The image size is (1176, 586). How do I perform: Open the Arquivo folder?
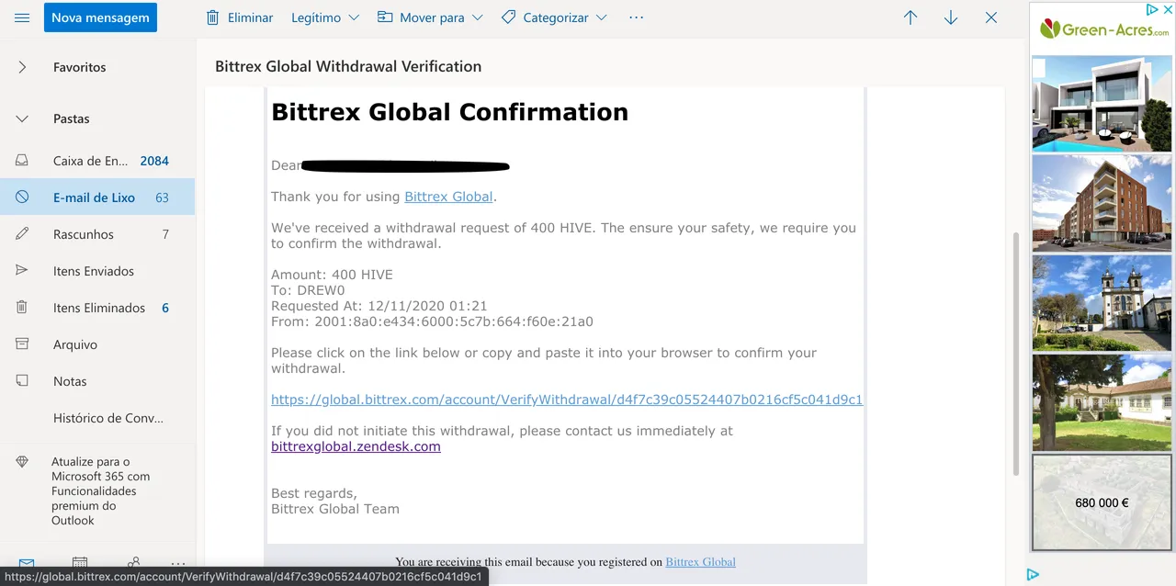(x=97, y=344)
